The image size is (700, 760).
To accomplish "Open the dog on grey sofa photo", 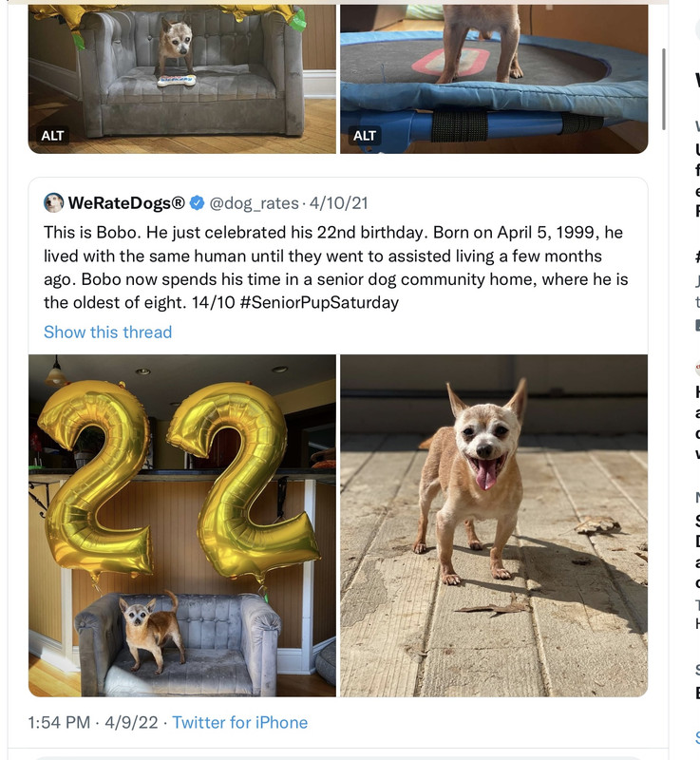I will 182,79.
